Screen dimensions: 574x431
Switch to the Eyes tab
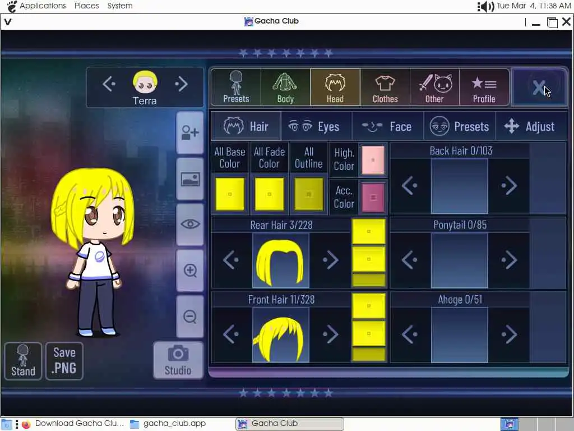[317, 126]
